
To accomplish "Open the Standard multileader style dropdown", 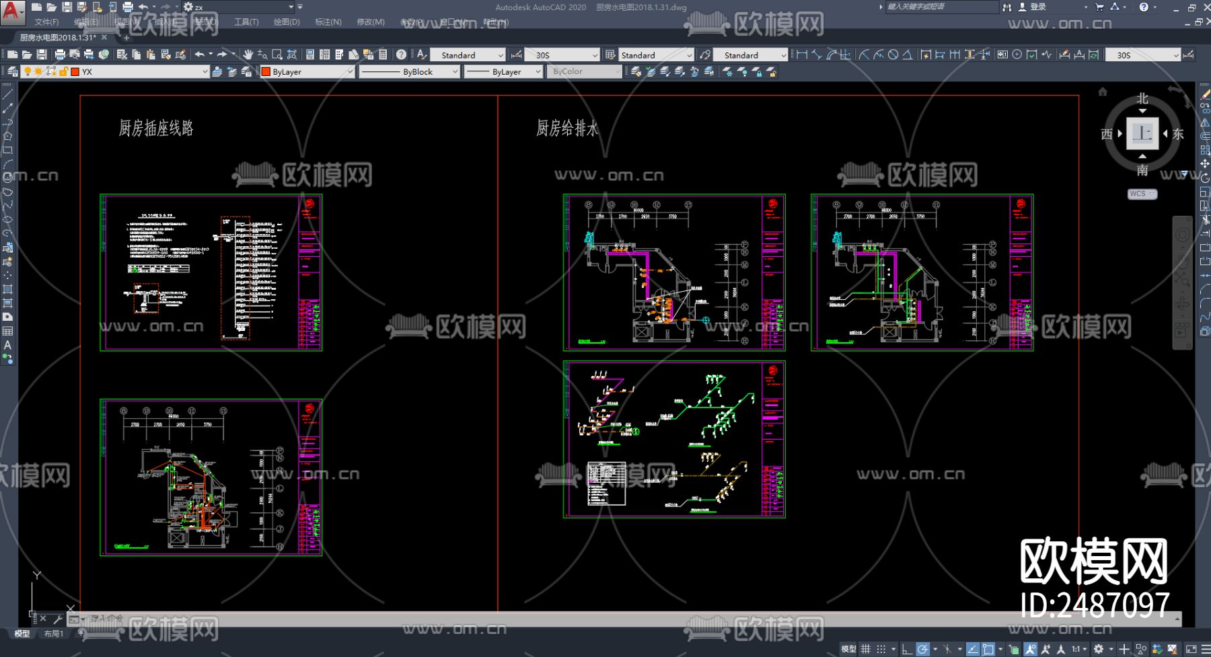I will [x=751, y=55].
